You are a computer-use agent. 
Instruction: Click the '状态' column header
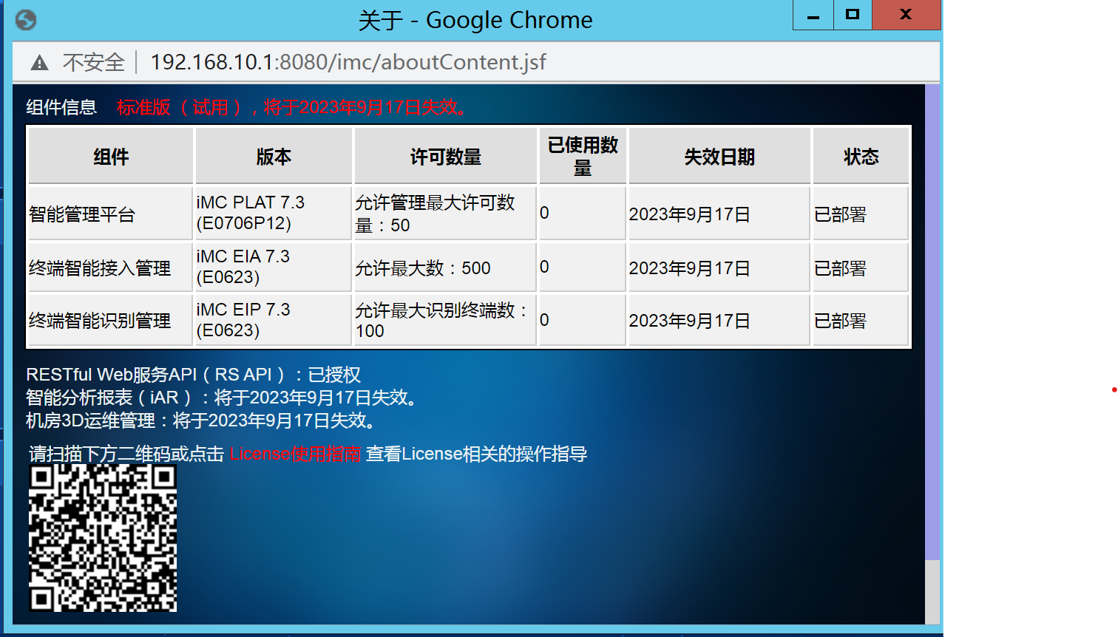point(861,156)
